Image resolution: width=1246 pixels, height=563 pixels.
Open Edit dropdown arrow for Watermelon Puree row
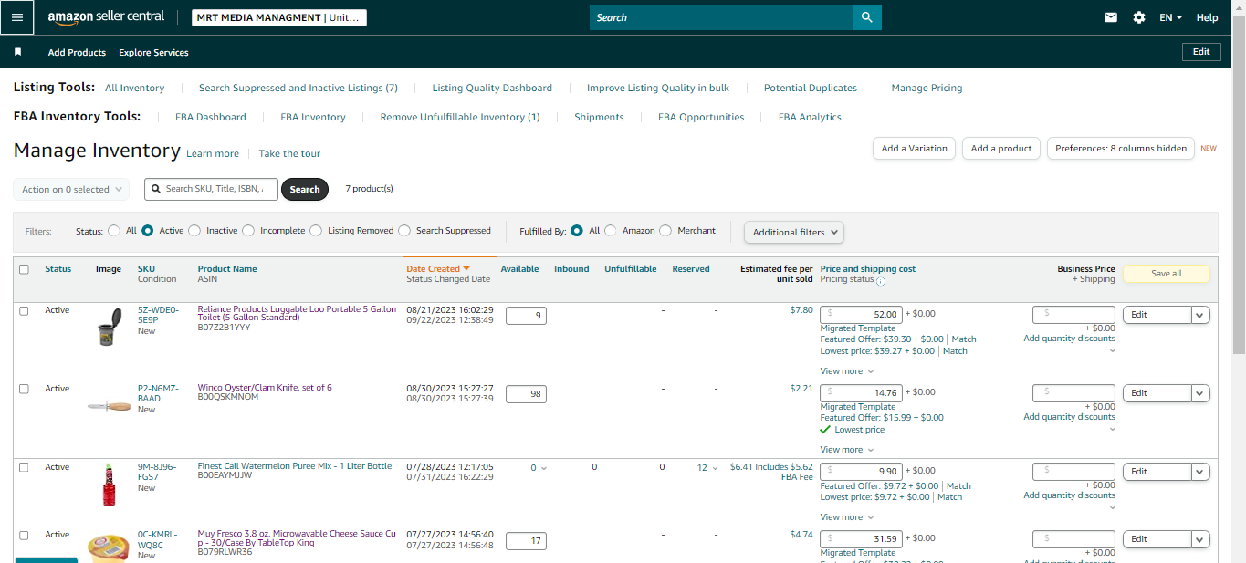coord(1201,472)
